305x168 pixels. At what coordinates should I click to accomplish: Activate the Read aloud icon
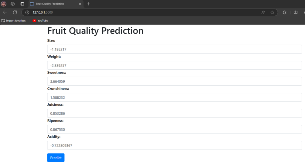tap(263, 12)
